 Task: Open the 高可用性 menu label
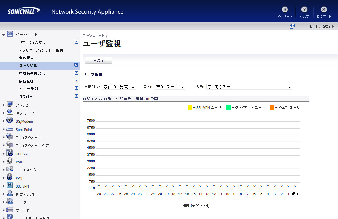coord(23,210)
